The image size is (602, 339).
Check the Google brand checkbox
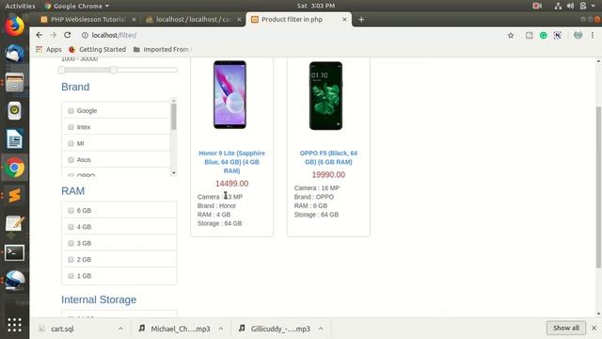coord(71,111)
